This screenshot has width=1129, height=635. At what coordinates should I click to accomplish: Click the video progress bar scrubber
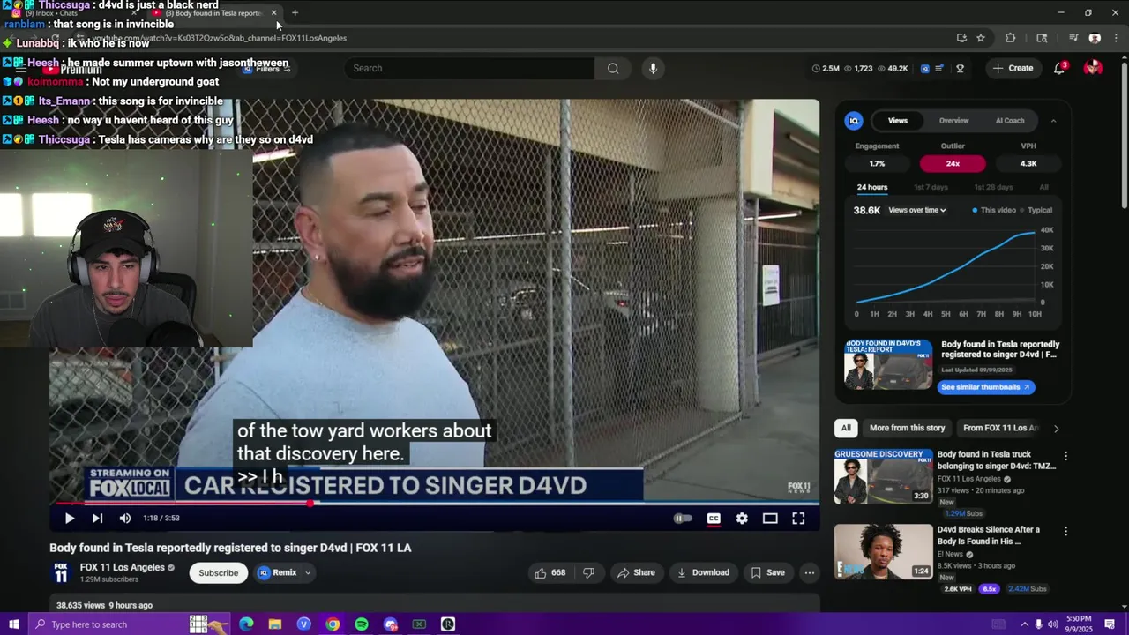click(310, 504)
